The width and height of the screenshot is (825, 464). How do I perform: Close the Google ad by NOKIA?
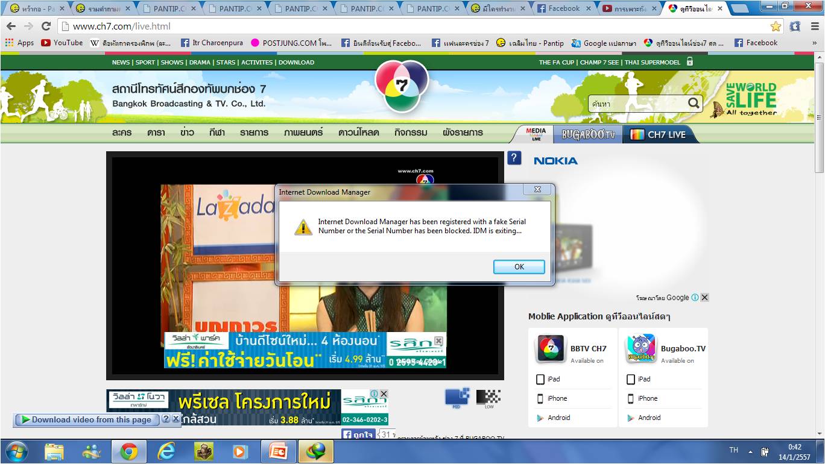[x=704, y=298]
